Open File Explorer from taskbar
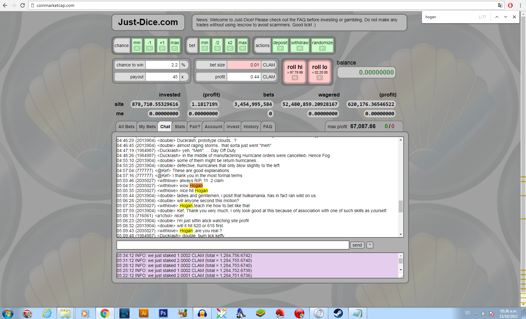The height and width of the screenshot is (319, 526). coord(65,313)
